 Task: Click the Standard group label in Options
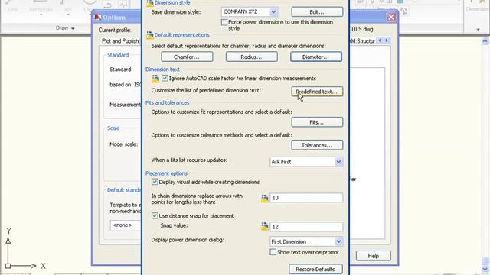point(118,55)
